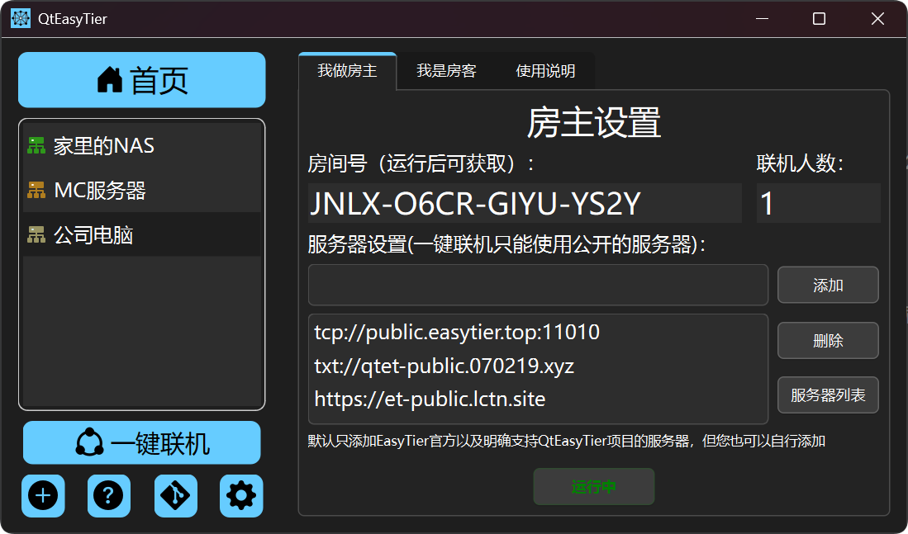Image resolution: width=908 pixels, height=534 pixels.
Task: Toggle the 运行中 running button
Action: point(594,487)
